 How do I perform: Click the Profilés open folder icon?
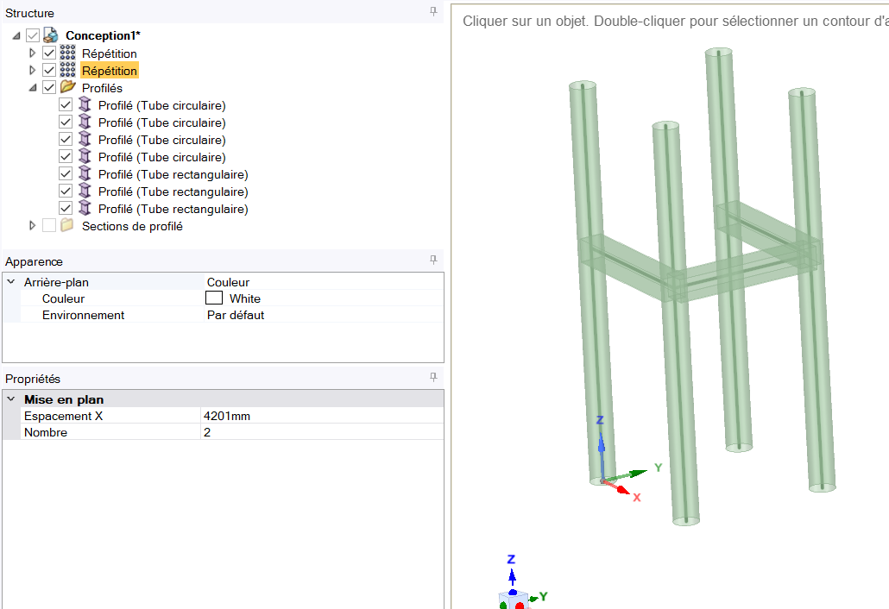[67, 87]
